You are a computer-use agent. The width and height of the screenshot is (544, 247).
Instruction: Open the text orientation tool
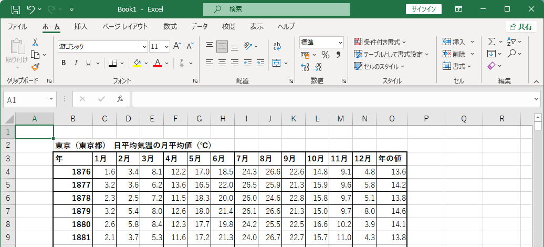click(x=248, y=46)
